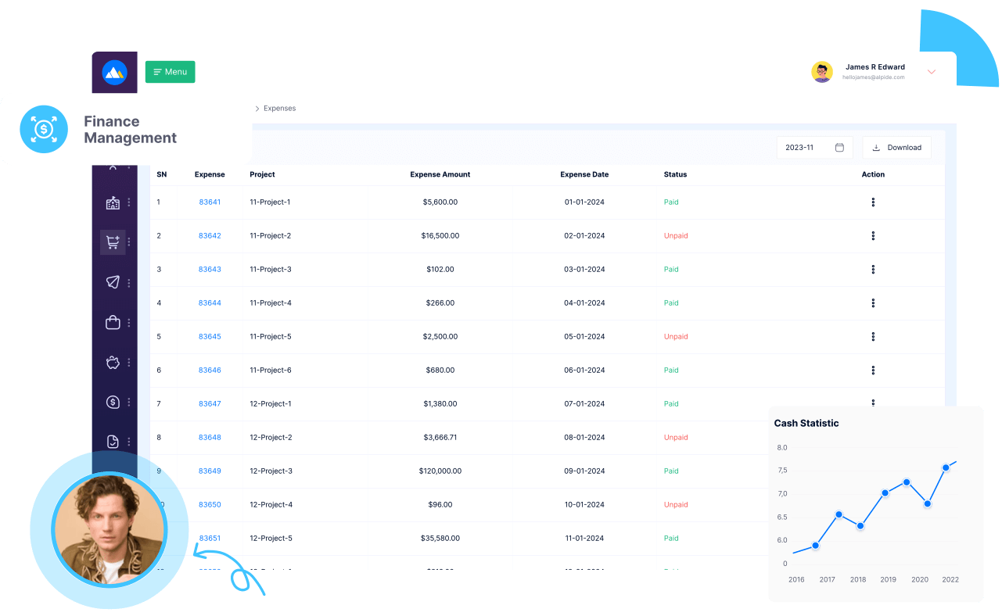This screenshot has width=1002, height=616.
Task: Click dots beside piggy bank icon
Action: 129,362
